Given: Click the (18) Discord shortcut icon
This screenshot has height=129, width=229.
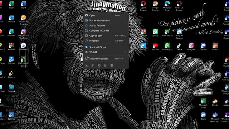Looking at the screenshot, I should (x=24, y=34).
